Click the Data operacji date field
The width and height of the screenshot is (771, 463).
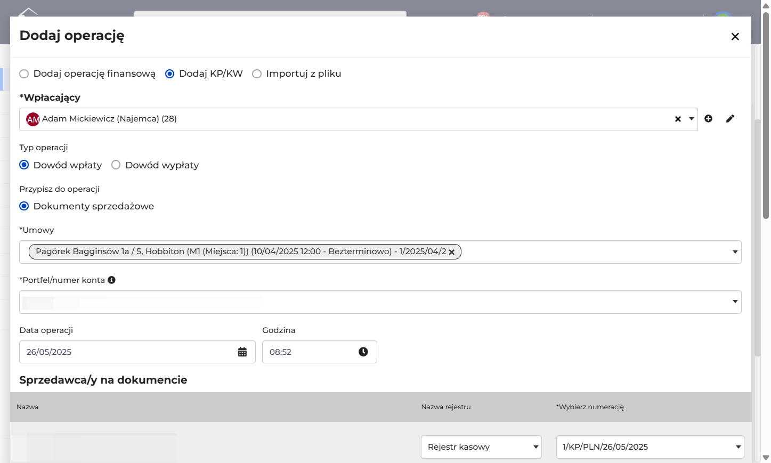click(137, 352)
